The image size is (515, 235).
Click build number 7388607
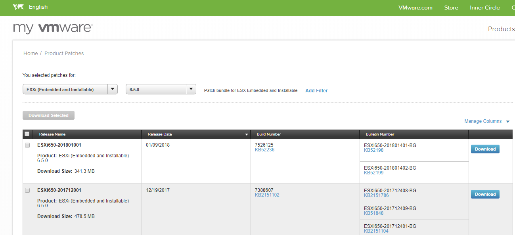pyautogui.click(x=264, y=190)
